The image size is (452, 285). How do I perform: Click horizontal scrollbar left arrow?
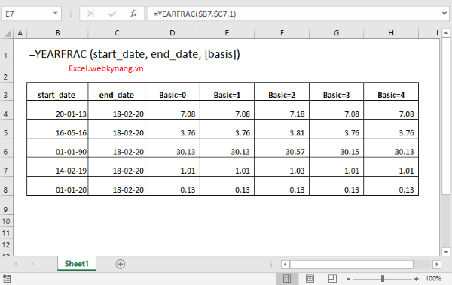point(286,264)
